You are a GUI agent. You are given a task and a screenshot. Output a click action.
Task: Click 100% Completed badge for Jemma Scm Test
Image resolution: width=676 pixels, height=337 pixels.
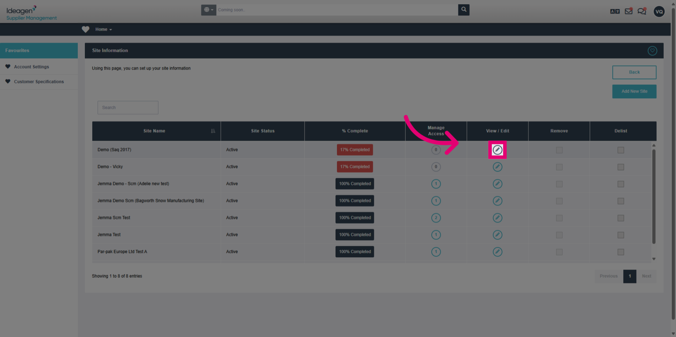point(355,218)
